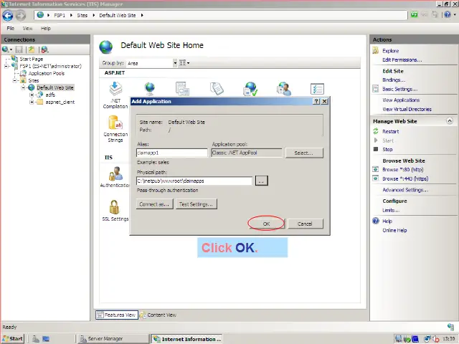Click into the Alias text field

click(x=171, y=153)
